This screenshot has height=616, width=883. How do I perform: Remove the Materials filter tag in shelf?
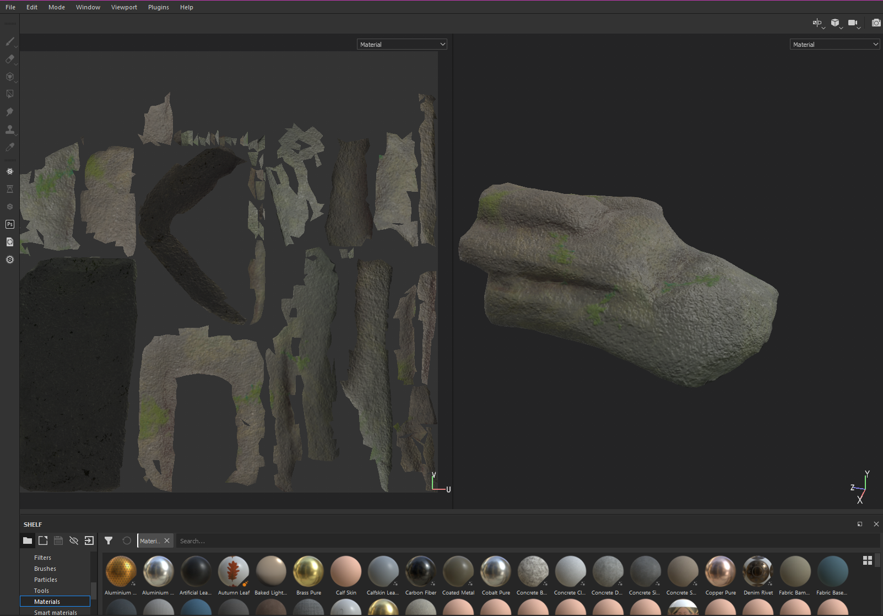167,541
